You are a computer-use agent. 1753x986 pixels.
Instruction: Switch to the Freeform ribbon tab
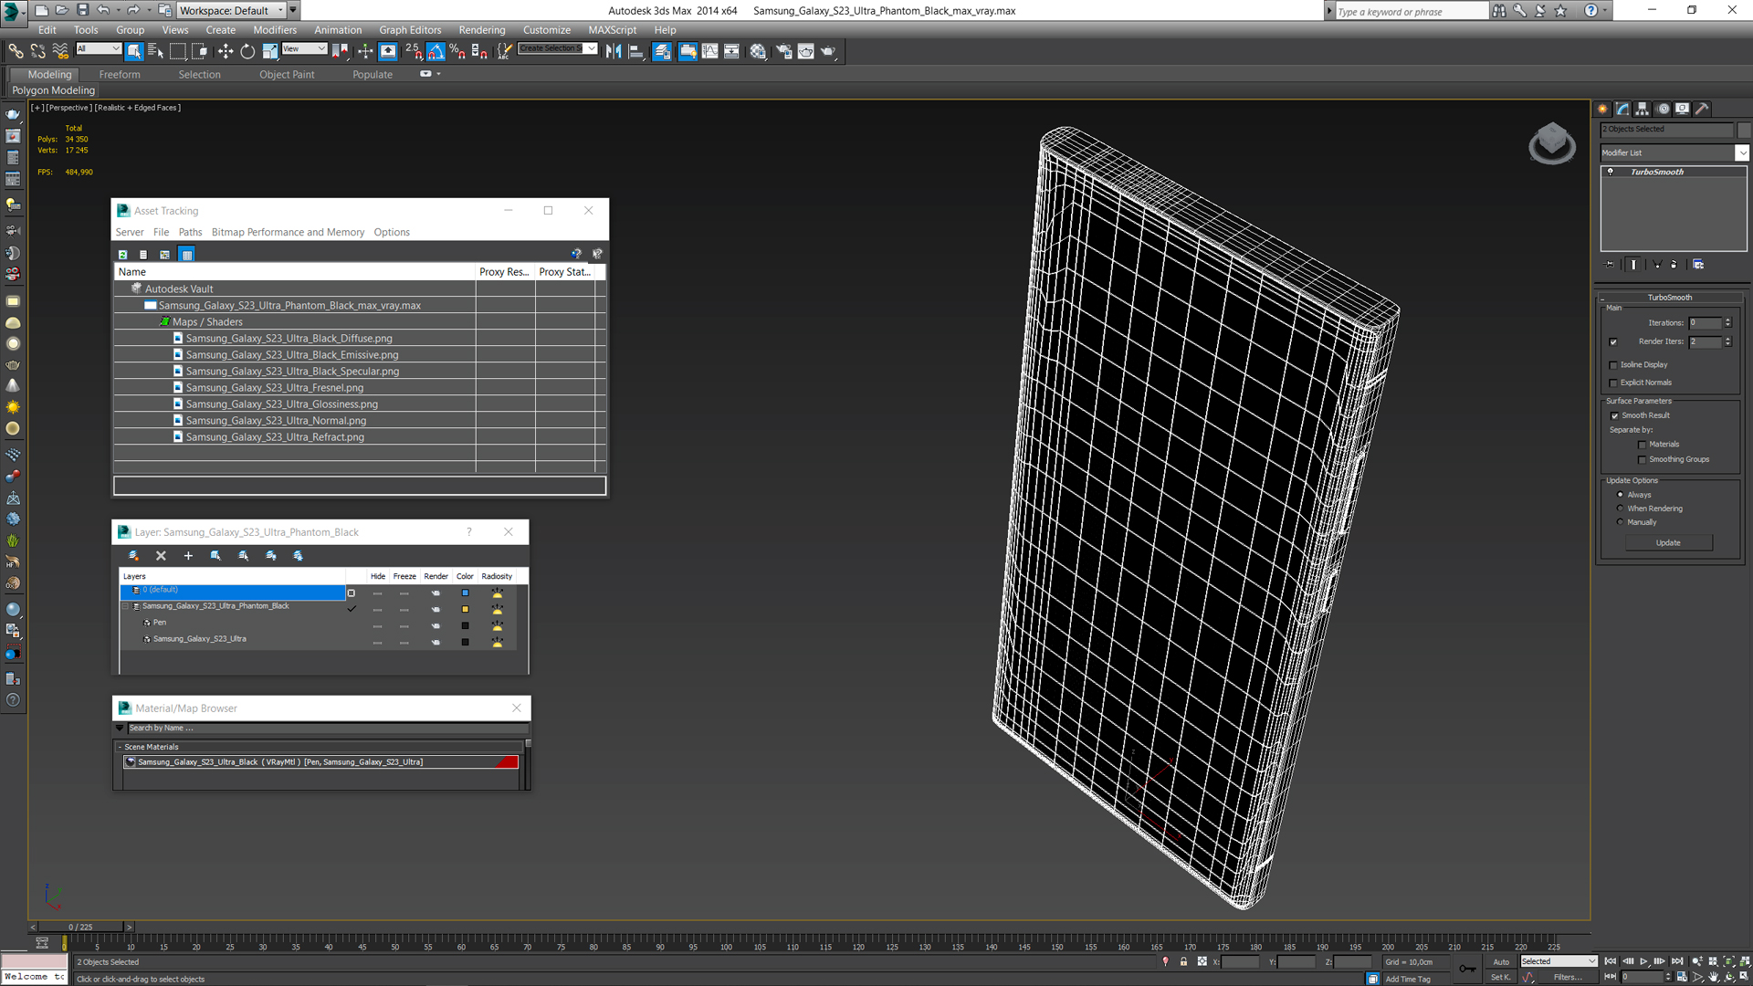click(x=120, y=75)
